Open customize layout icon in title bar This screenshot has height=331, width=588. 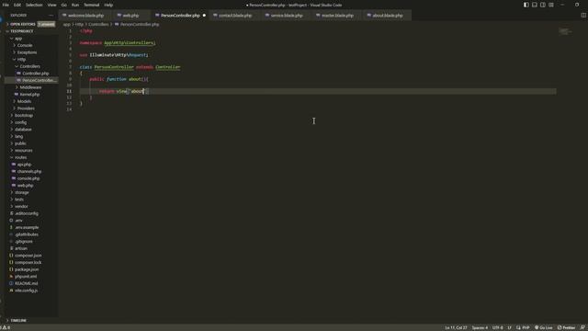[551, 5]
